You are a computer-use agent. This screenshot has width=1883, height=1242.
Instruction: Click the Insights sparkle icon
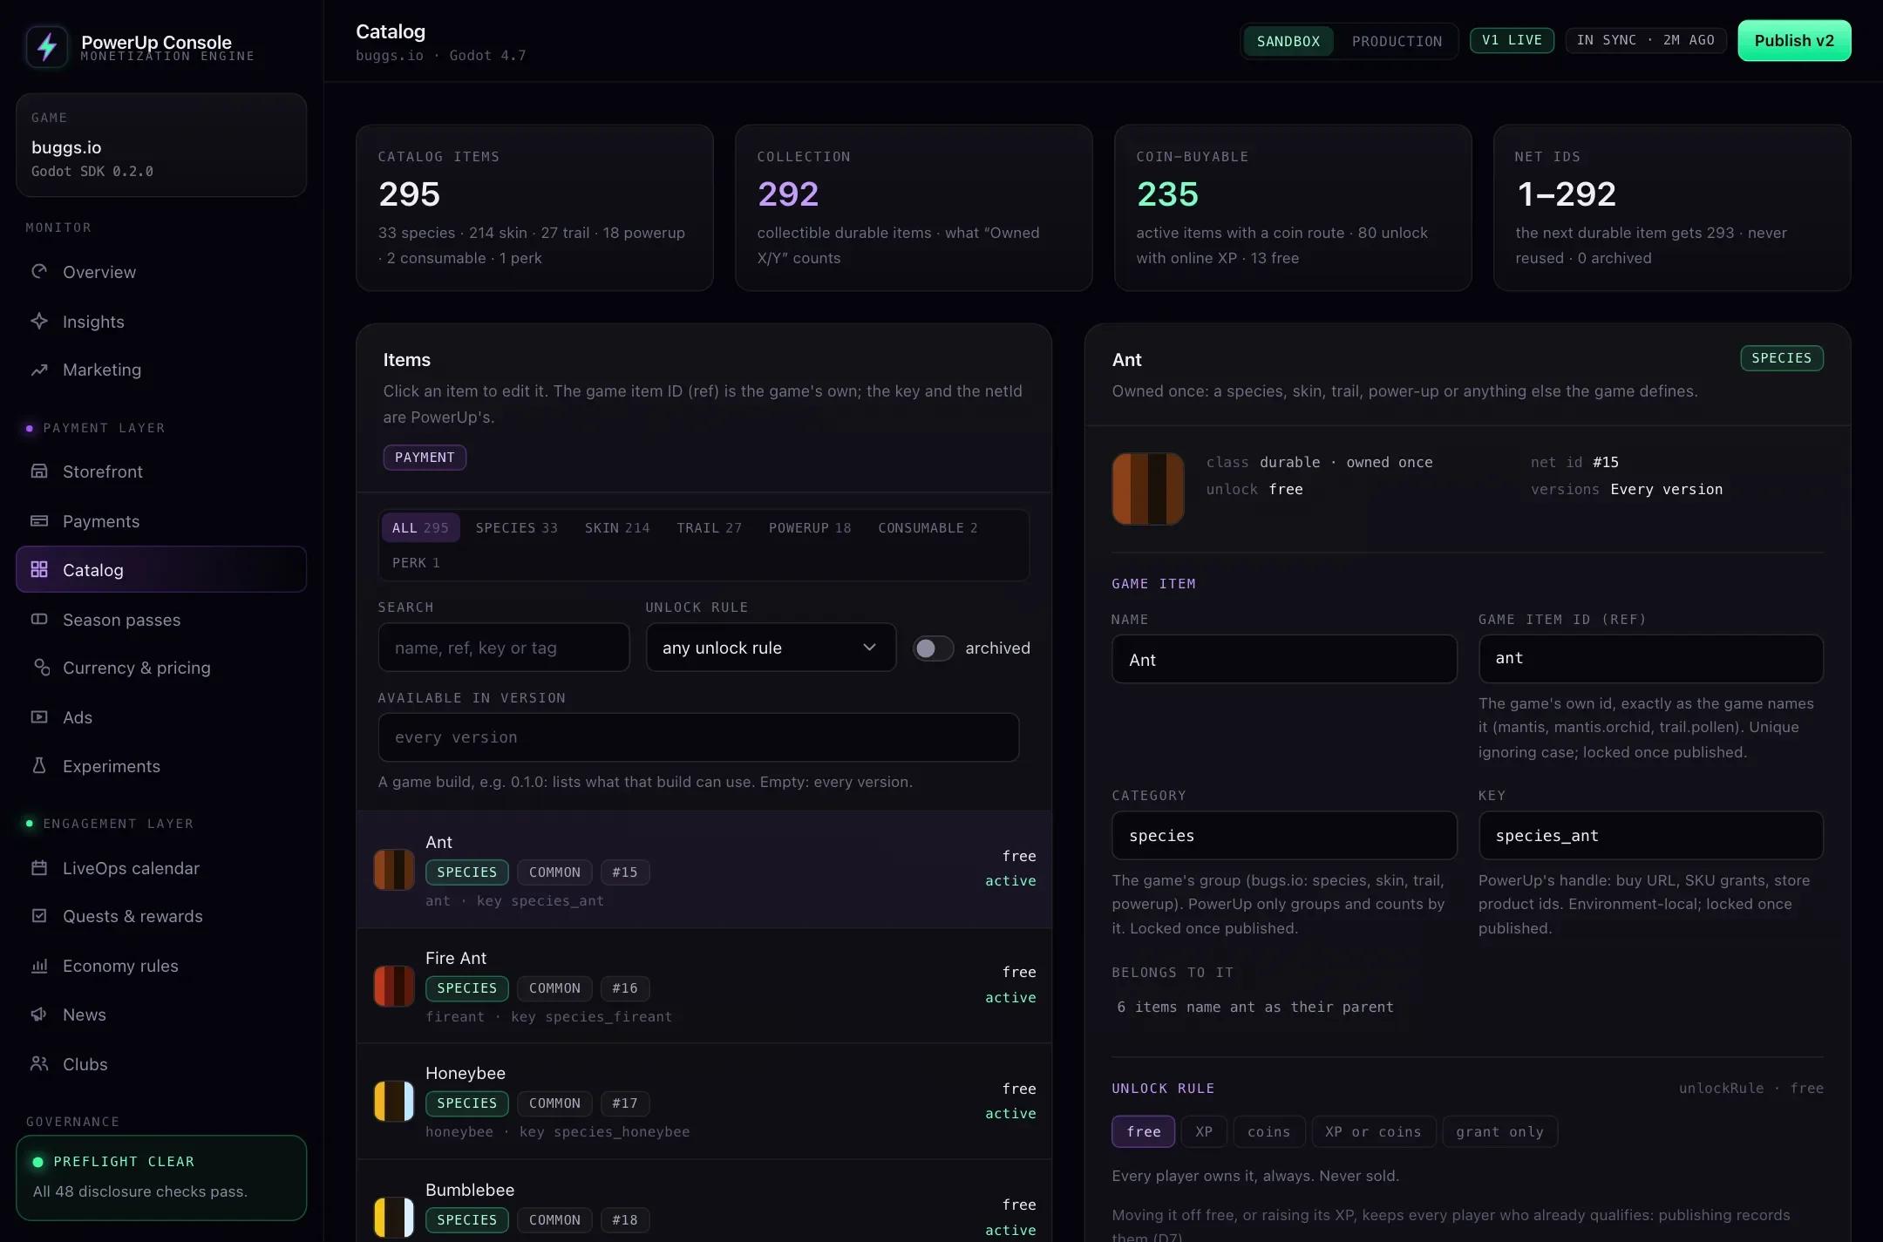39,322
